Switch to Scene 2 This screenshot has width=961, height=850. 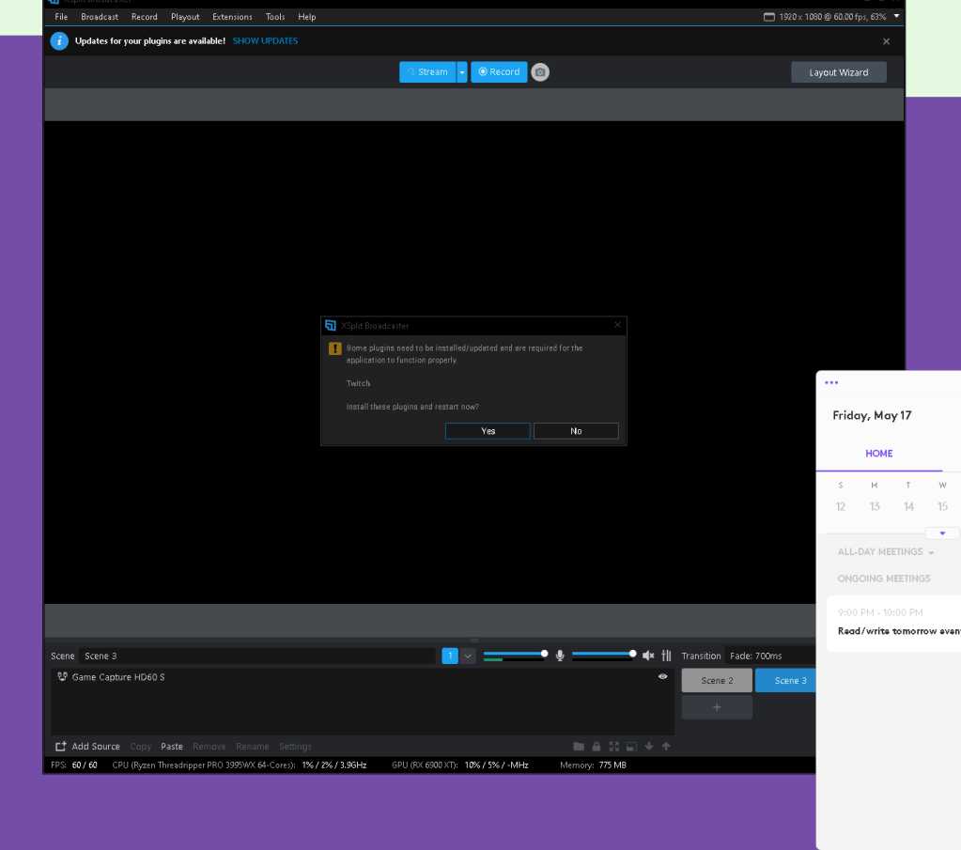tap(717, 680)
